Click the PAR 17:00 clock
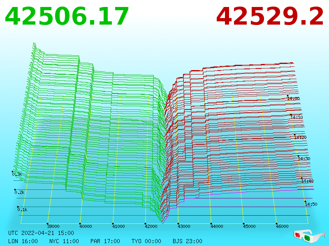329x246 pixels. tap(105, 241)
